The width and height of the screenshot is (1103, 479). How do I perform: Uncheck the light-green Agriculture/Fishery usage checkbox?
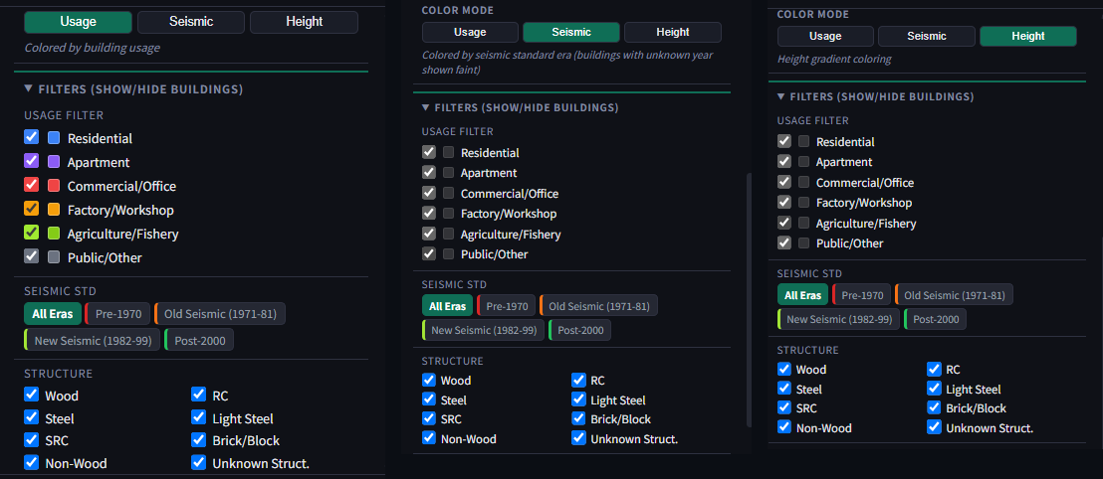pos(31,233)
